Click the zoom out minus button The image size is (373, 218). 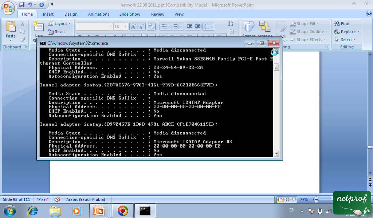pyautogui.click(x=316, y=199)
